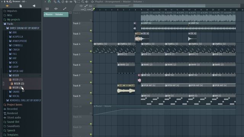Select the Paint brush tool
Viewport: 244px width, 137px height.
tap(59, 2)
